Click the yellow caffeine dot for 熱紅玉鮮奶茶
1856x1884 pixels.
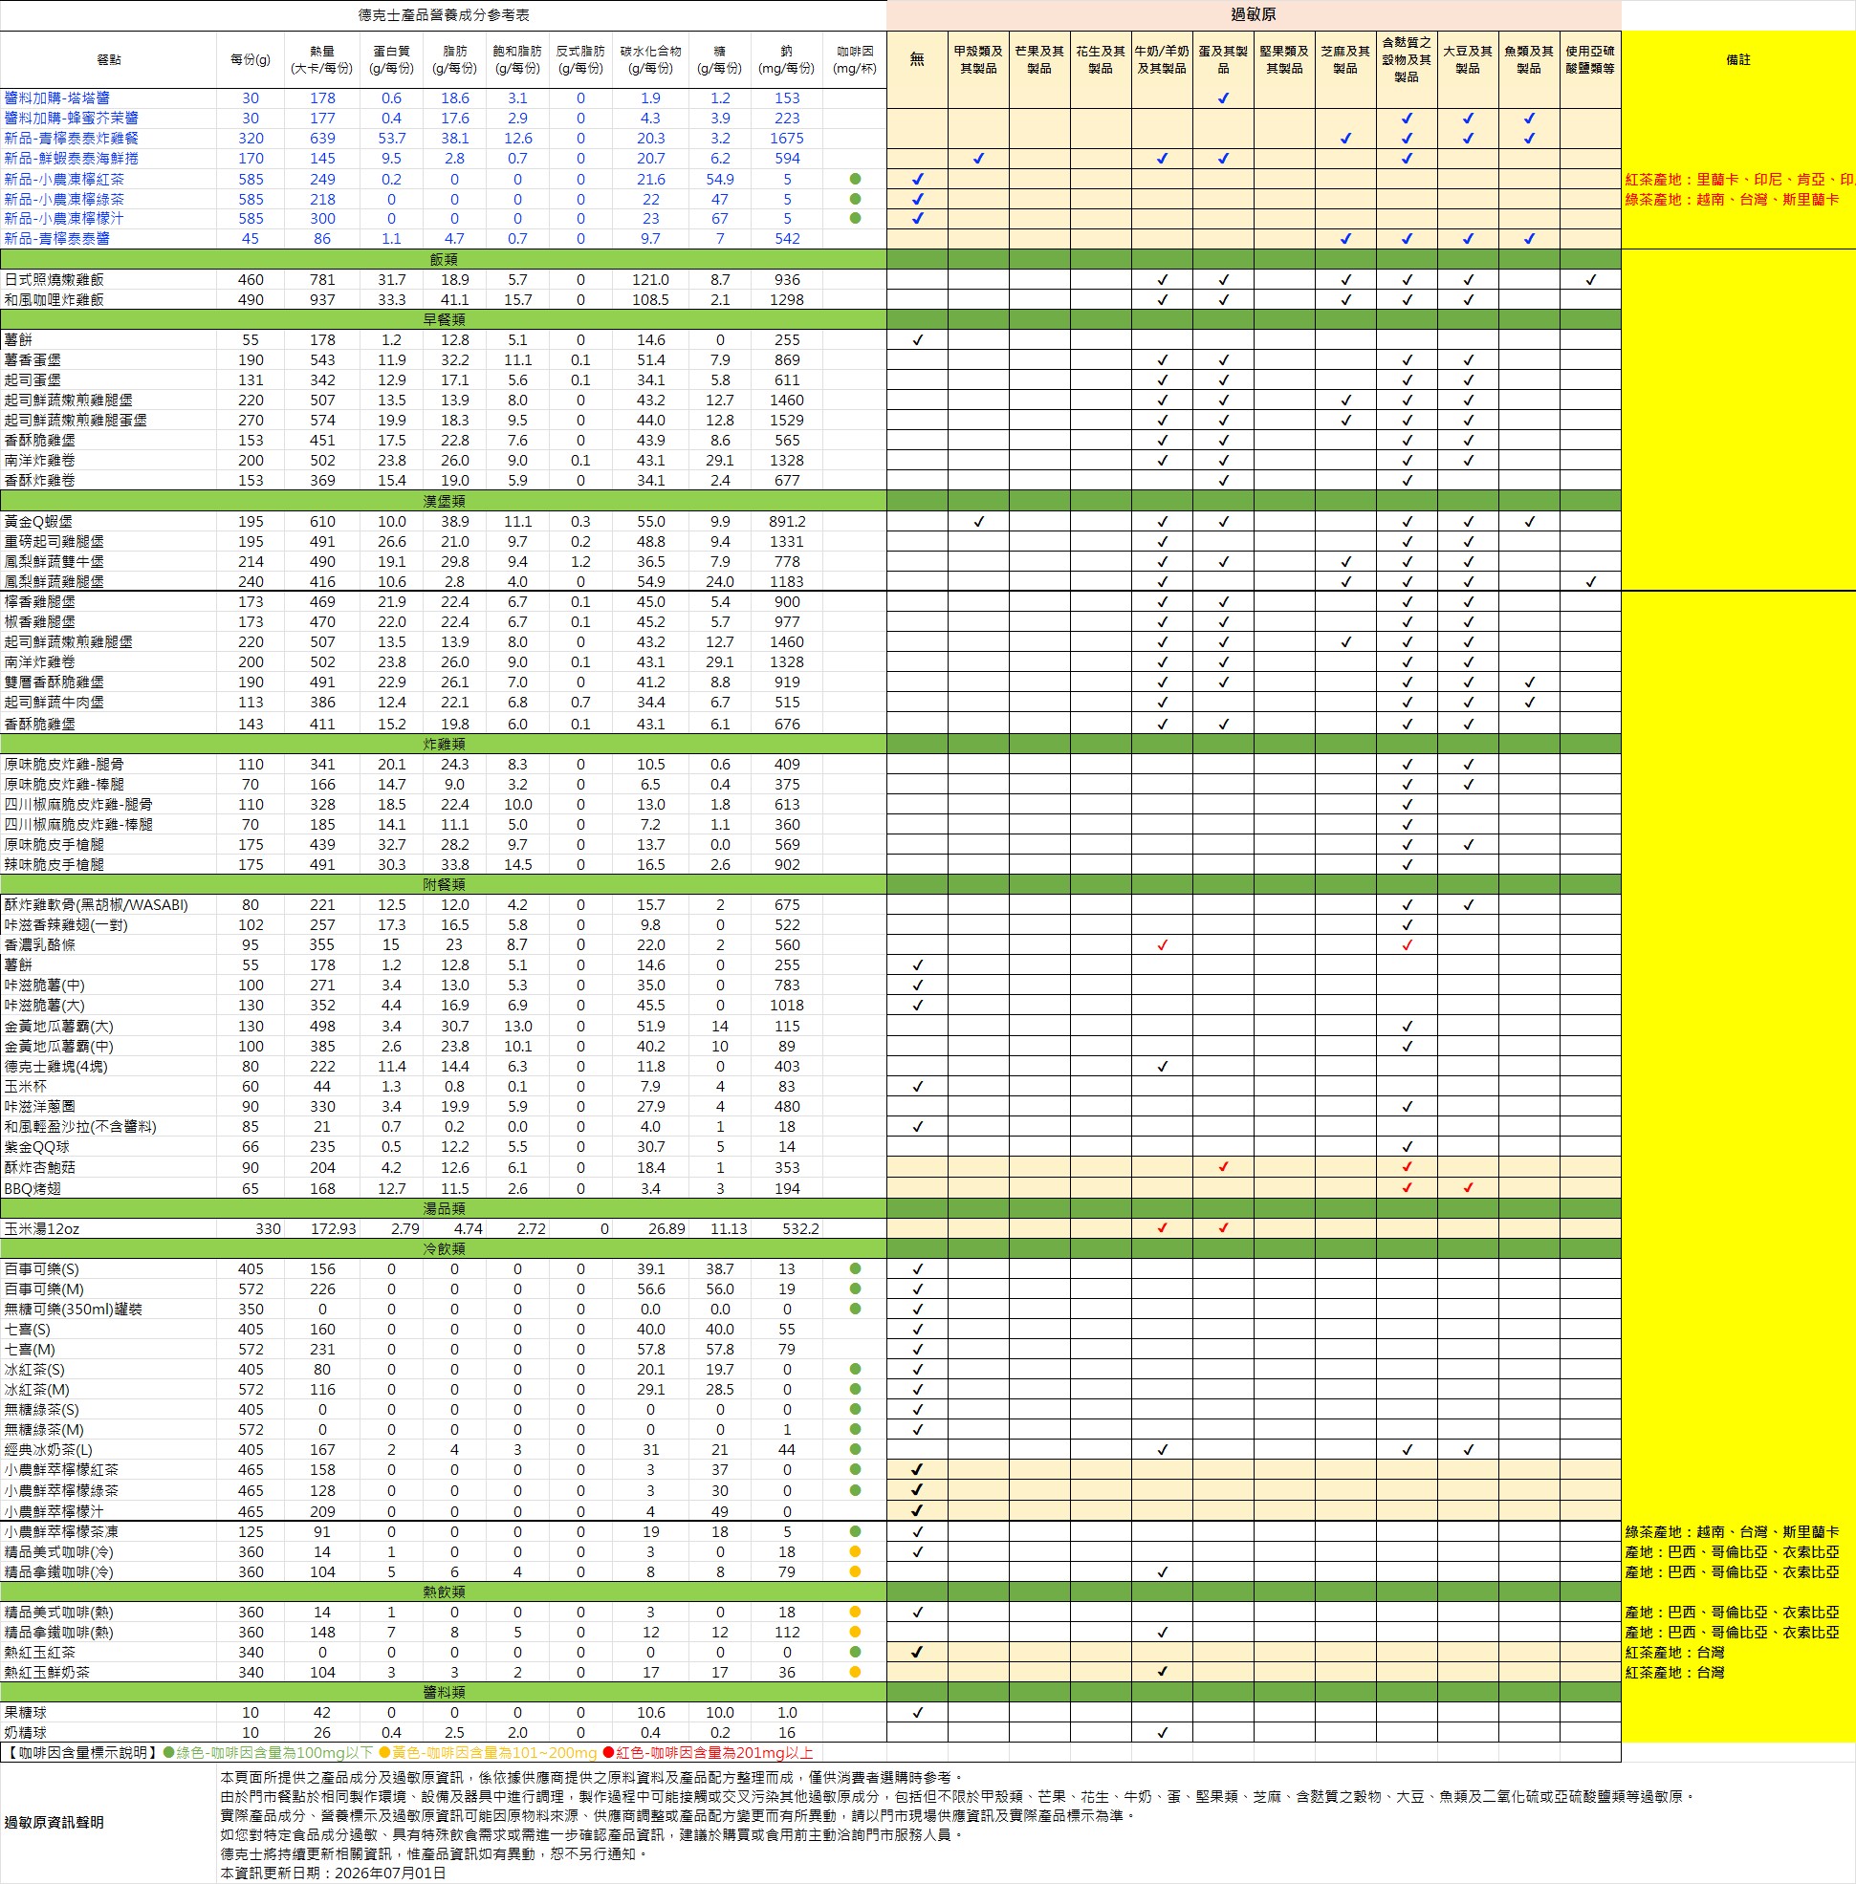coord(855,1672)
